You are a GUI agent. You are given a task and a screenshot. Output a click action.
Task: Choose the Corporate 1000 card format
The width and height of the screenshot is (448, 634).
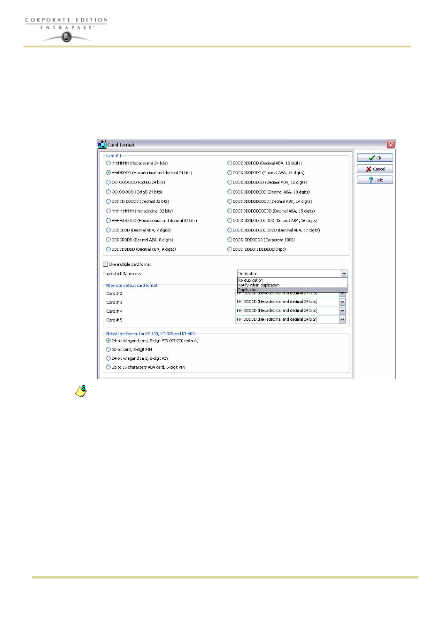tap(230, 240)
